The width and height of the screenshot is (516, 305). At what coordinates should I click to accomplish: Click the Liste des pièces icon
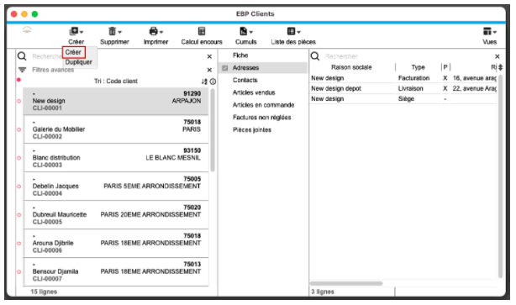pyautogui.click(x=291, y=31)
